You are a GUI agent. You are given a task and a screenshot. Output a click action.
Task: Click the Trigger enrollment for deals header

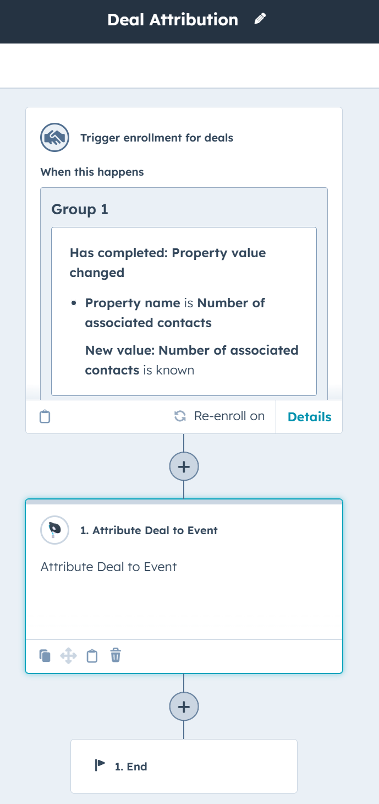point(157,138)
